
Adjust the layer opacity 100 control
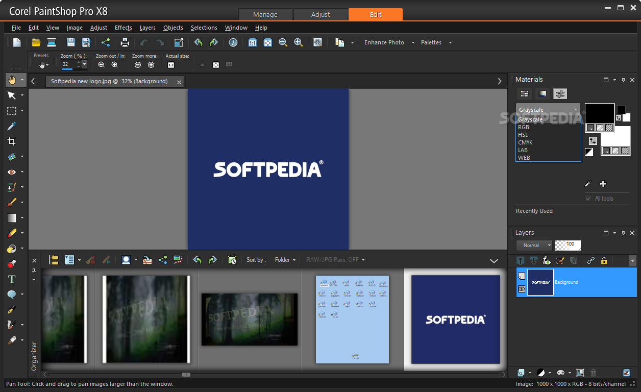click(568, 246)
